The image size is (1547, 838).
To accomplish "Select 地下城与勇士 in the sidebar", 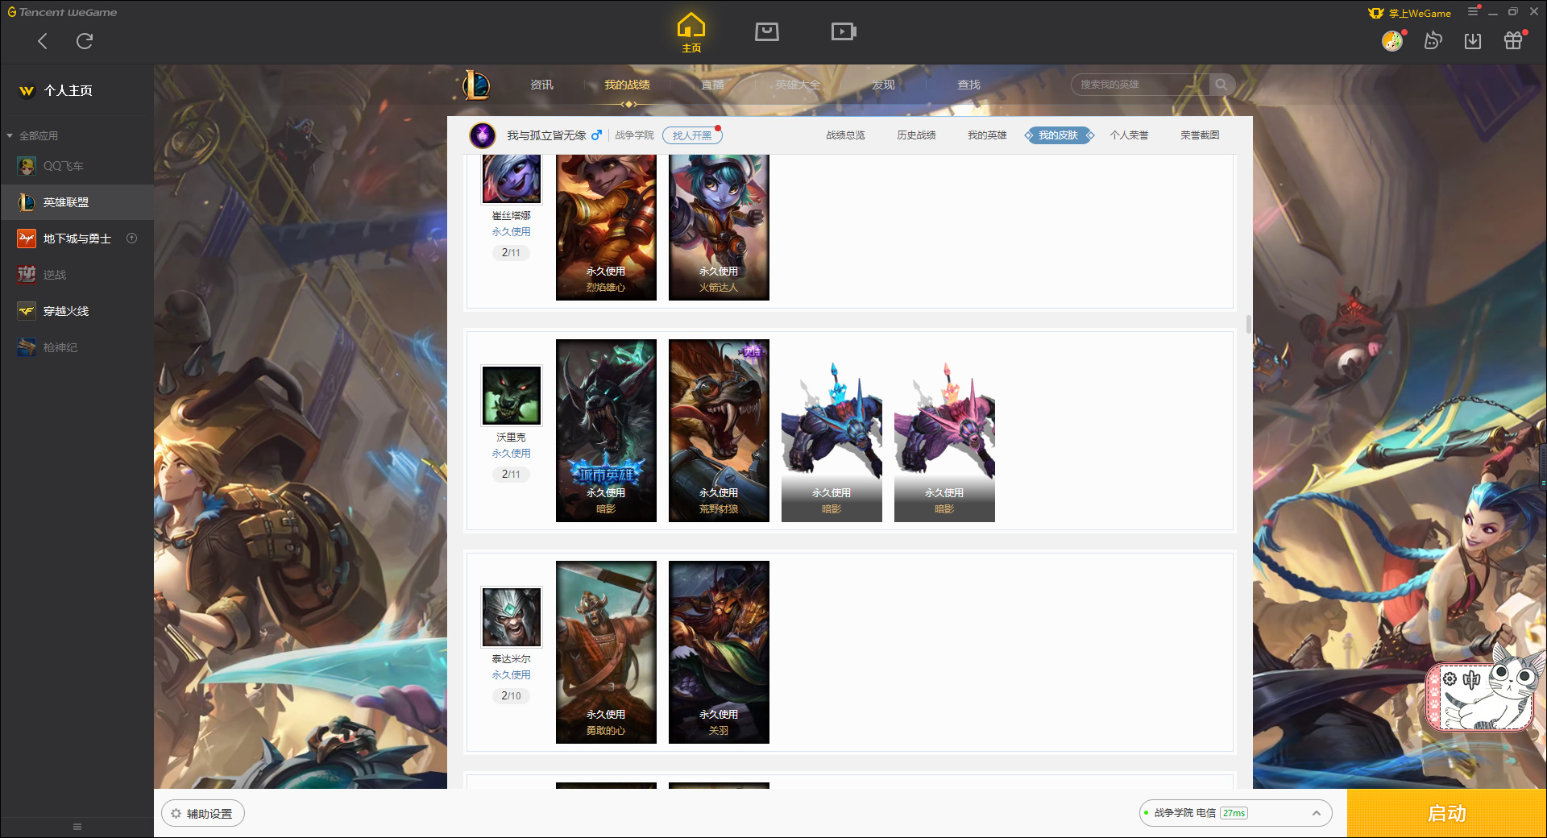I will 77,239.
